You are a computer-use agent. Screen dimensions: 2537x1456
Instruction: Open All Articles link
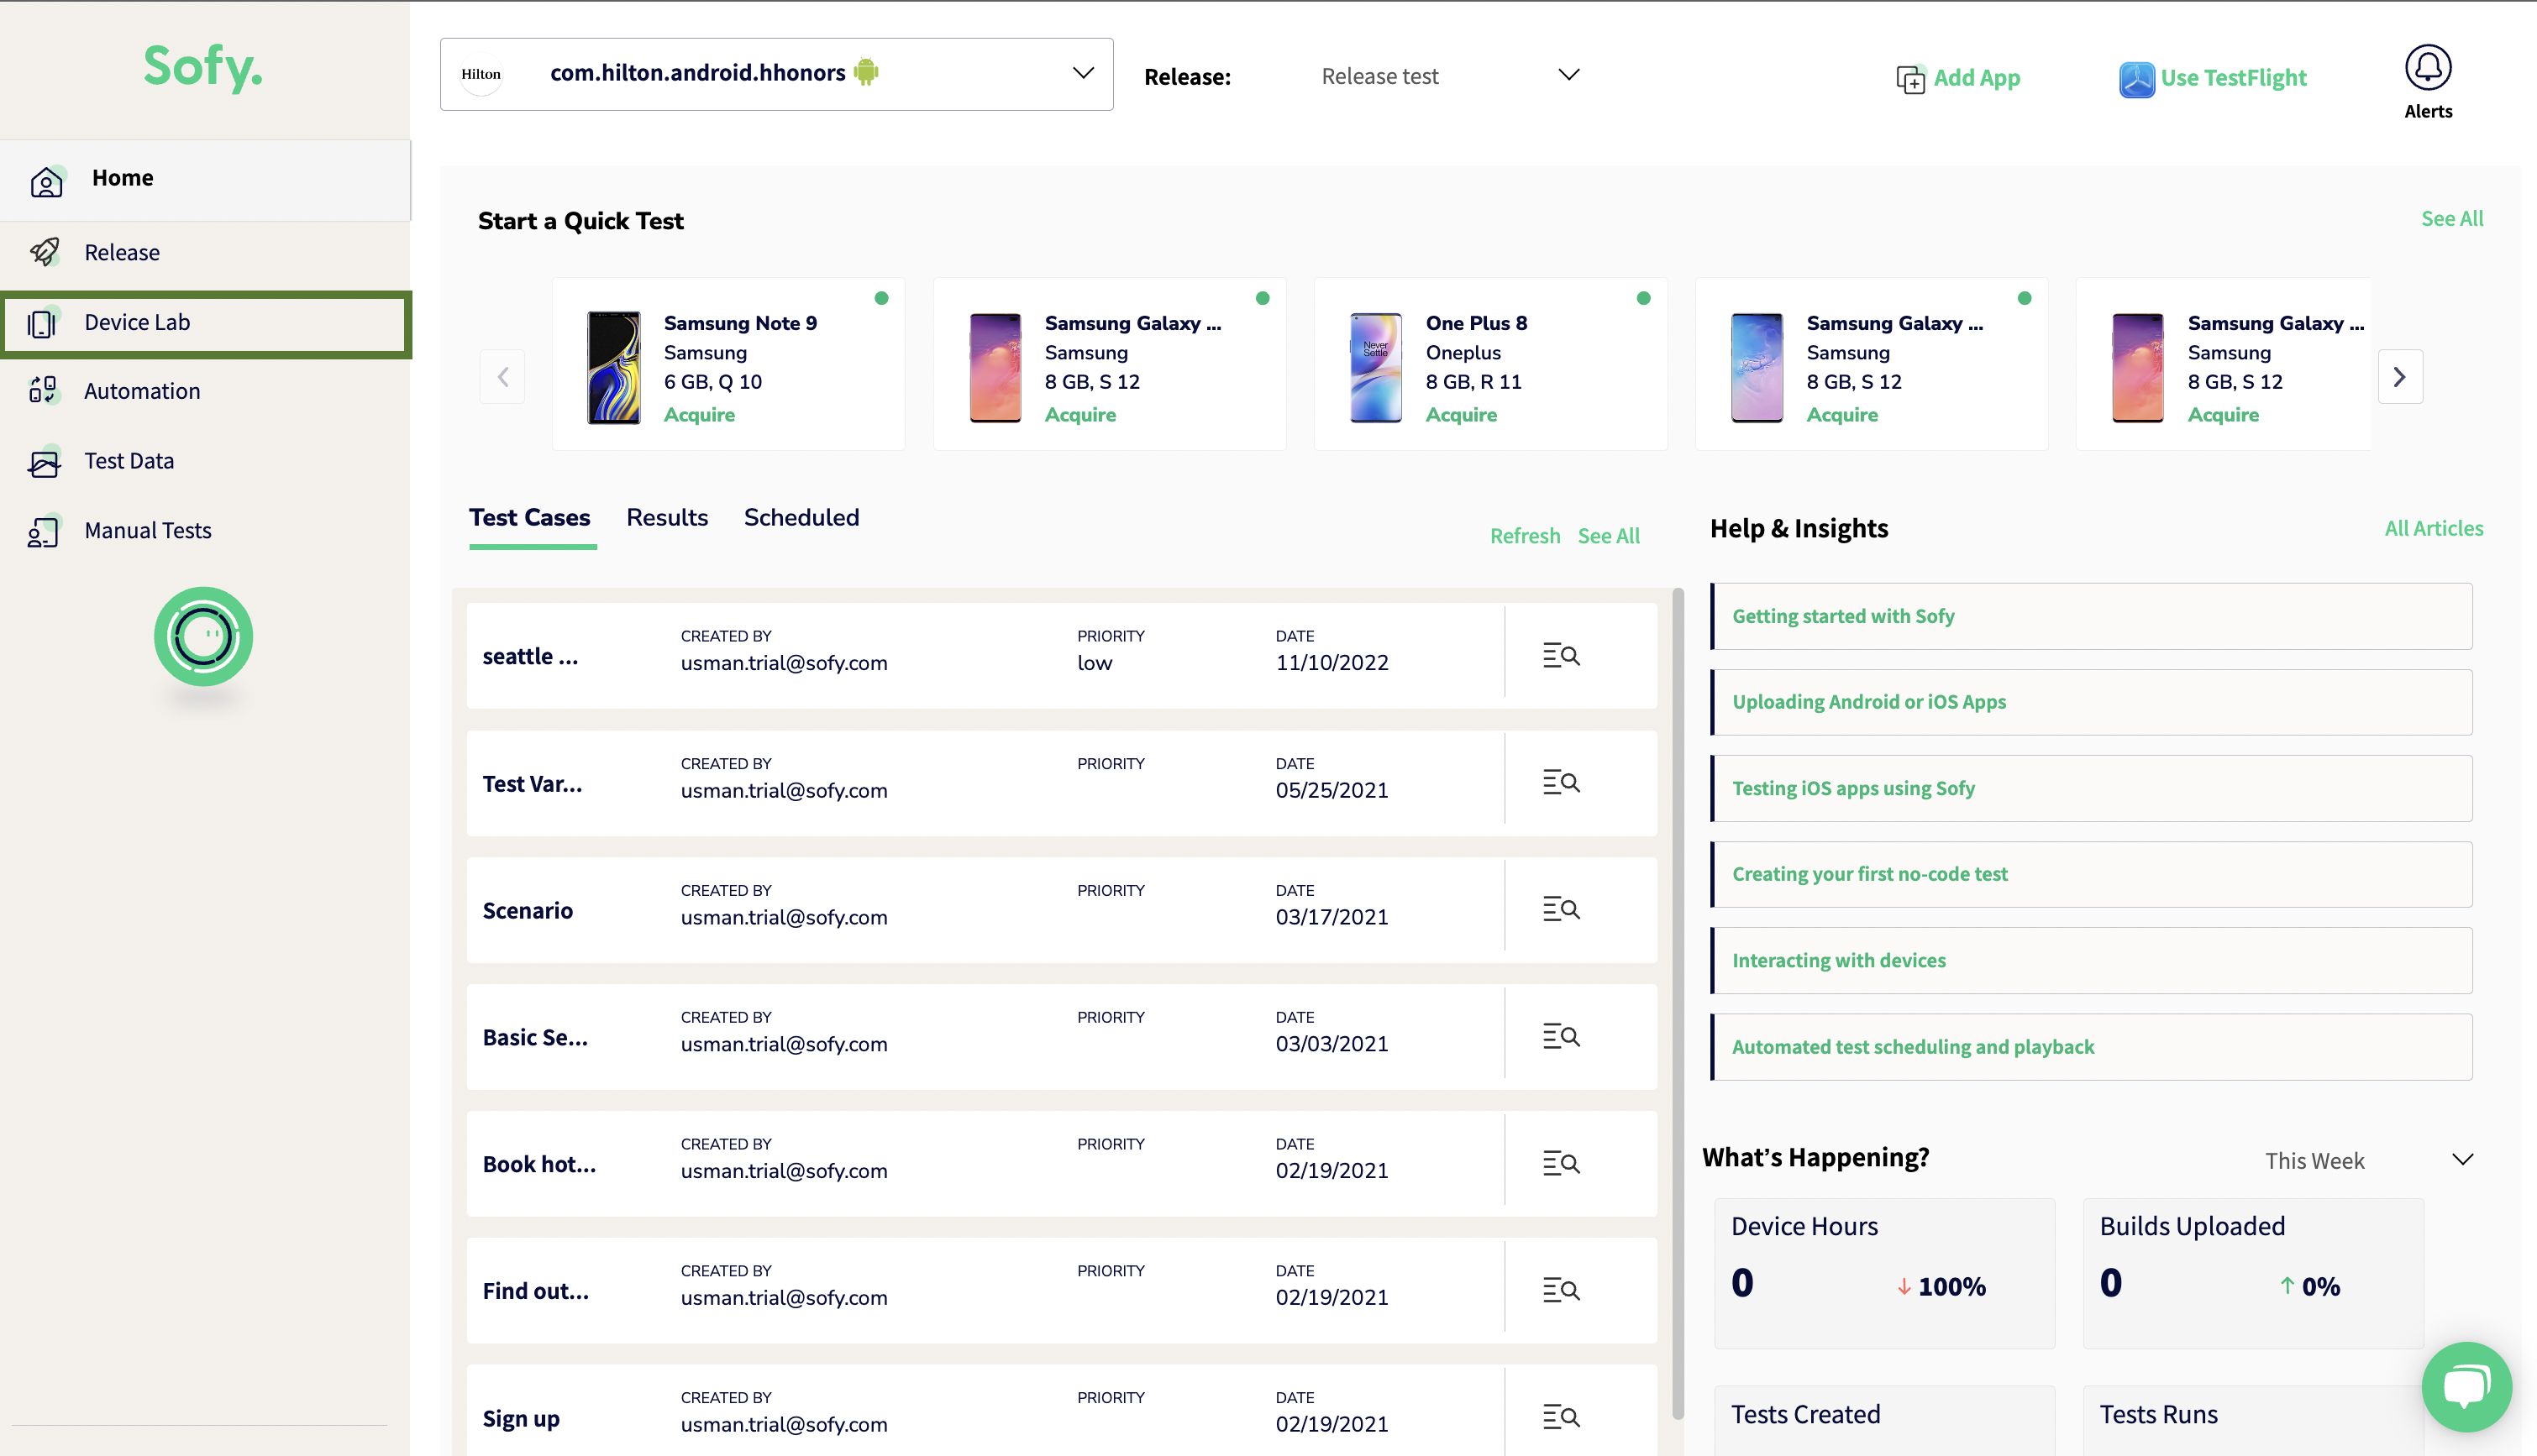[x=2434, y=529]
